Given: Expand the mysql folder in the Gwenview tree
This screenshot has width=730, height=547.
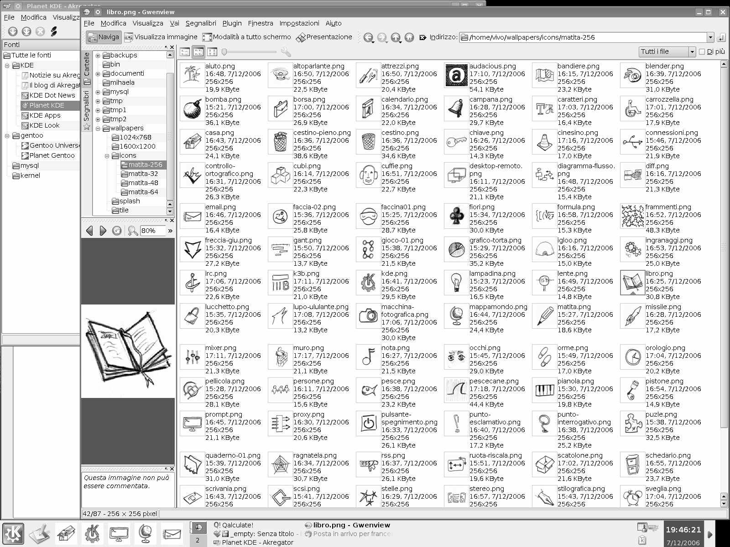Looking at the screenshot, I should point(98,92).
